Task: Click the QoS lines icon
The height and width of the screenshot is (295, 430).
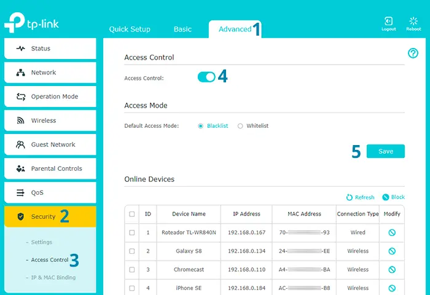Action: (x=20, y=192)
